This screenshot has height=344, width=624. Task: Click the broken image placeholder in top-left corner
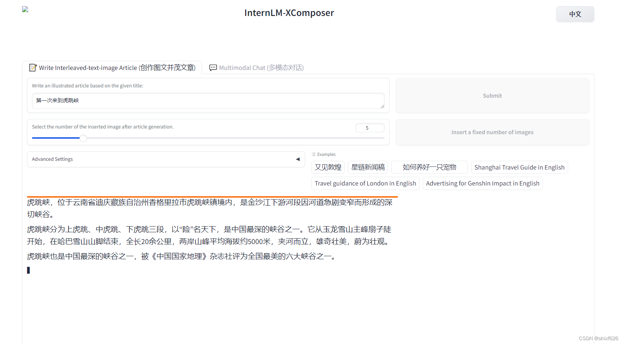click(x=24, y=9)
